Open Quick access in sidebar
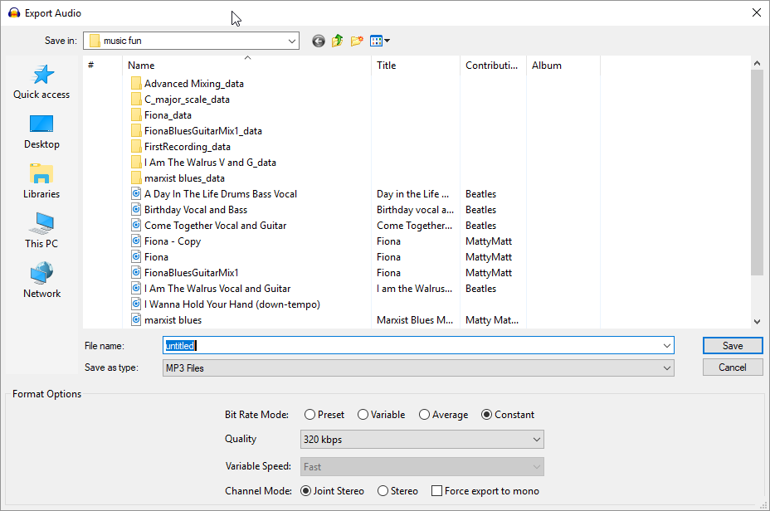This screenshot has width=770, height=511. click(41, 82)
